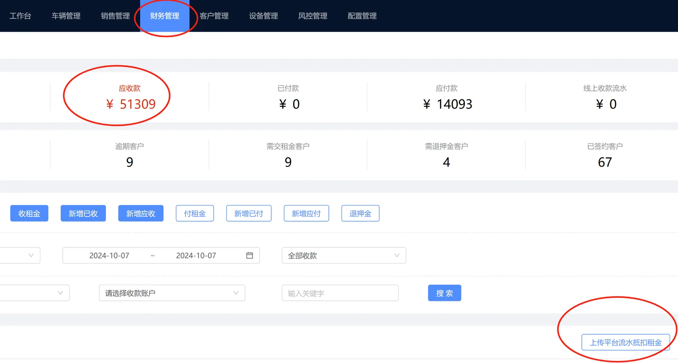The width and height of the screenshot is (678, 363).
Task: Click the 新增已付 button
Action: click(249, 213)
